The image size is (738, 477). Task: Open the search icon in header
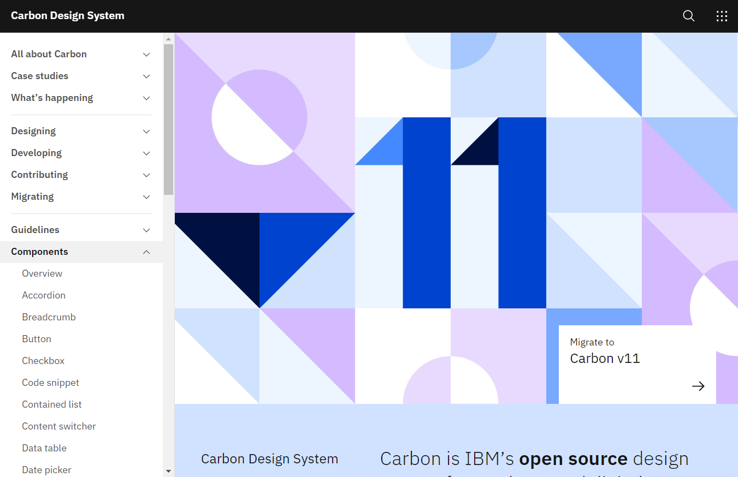689,16
